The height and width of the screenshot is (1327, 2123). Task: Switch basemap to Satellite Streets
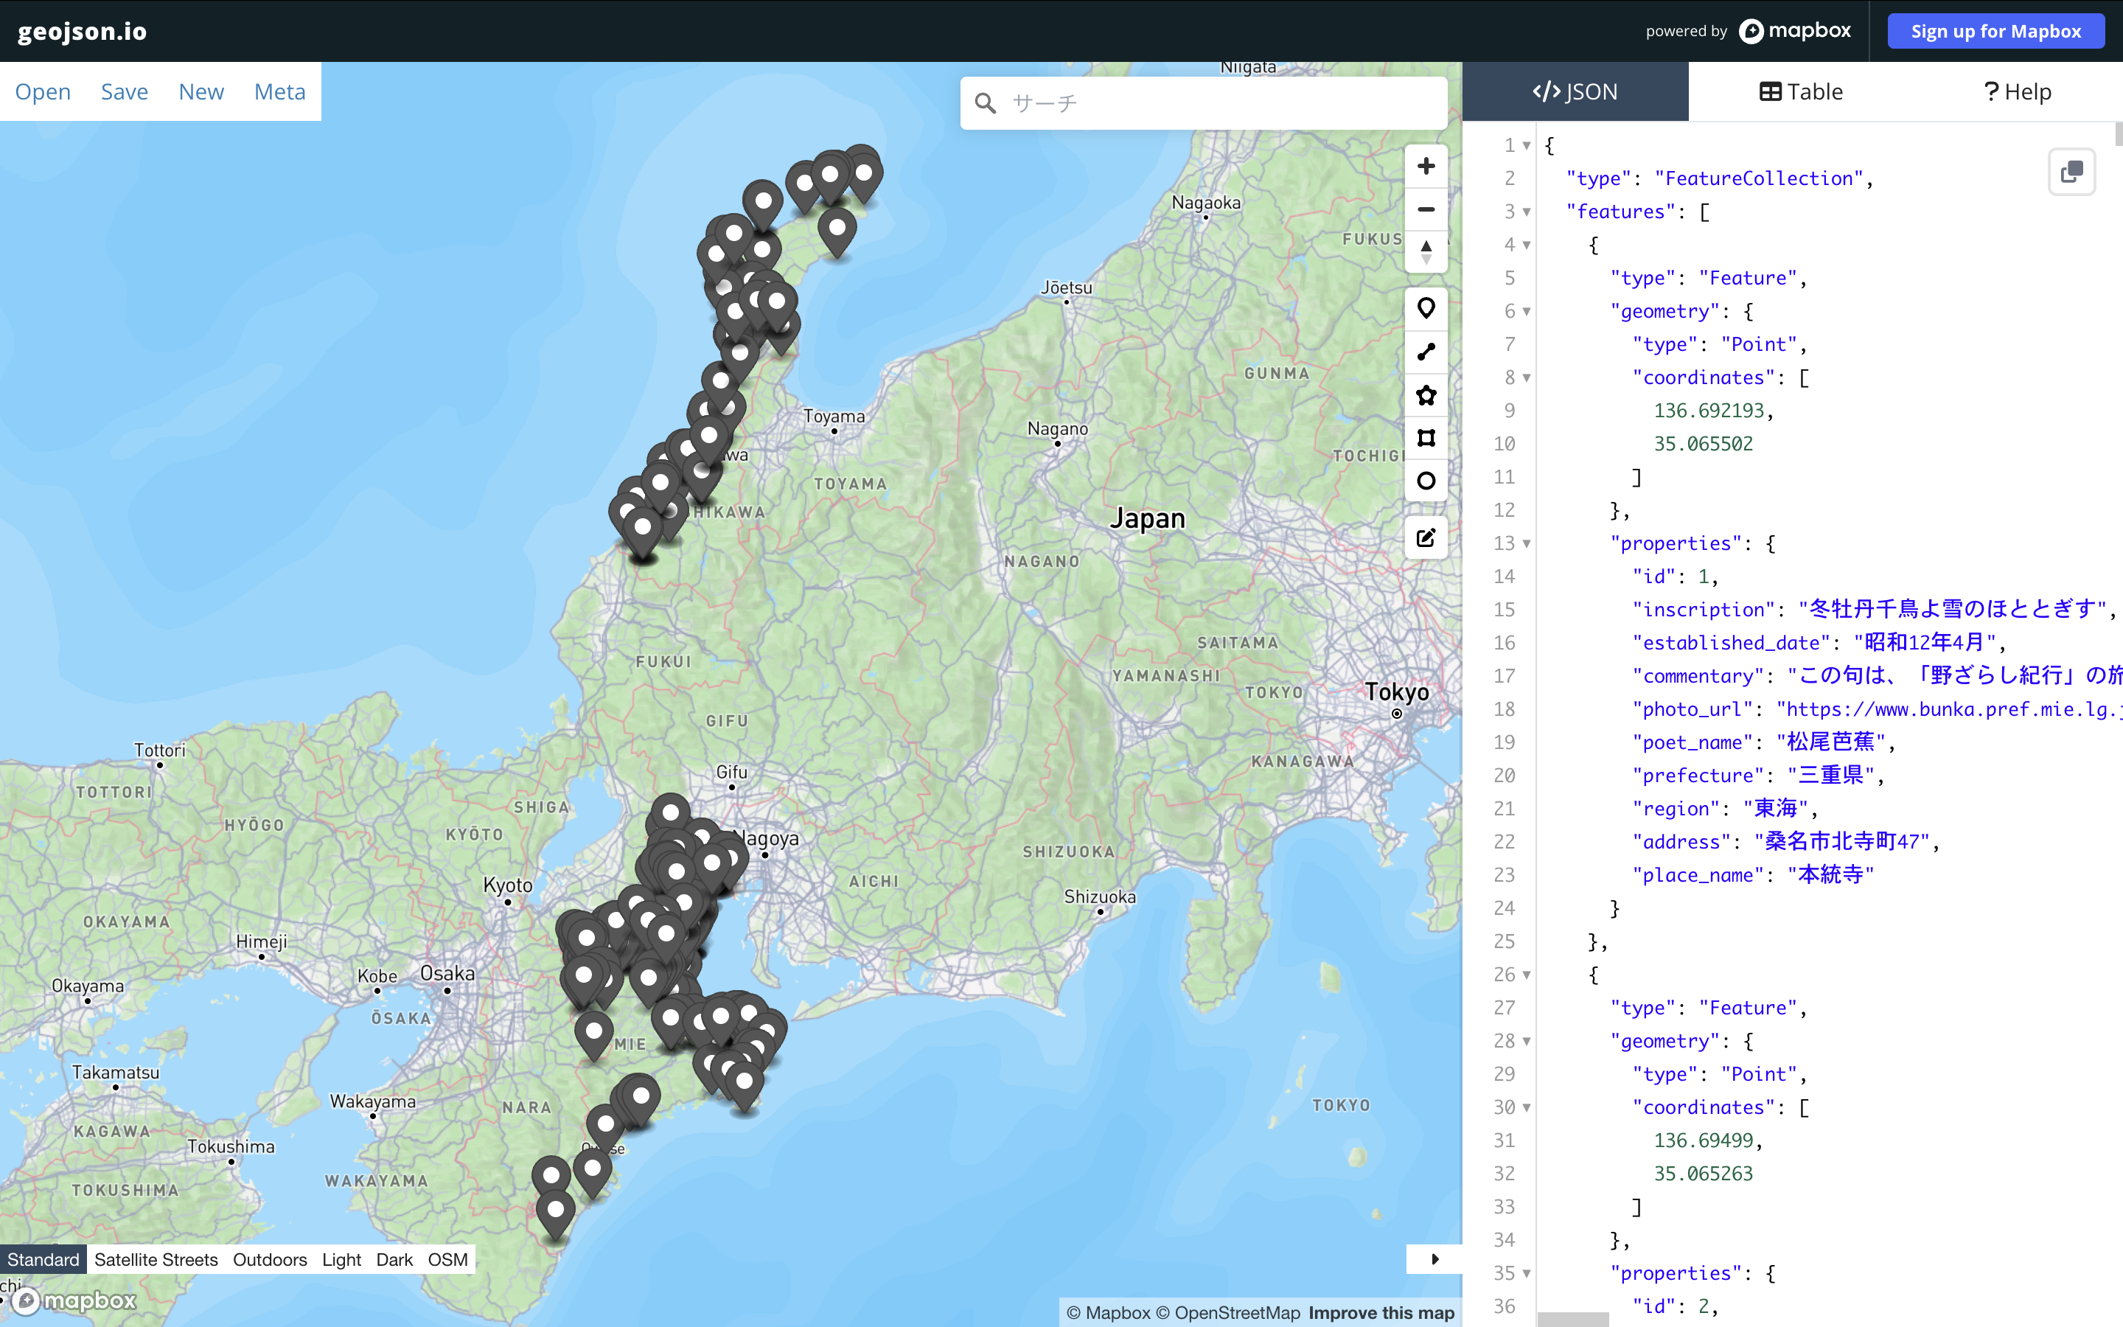[x=156, y=1259]
